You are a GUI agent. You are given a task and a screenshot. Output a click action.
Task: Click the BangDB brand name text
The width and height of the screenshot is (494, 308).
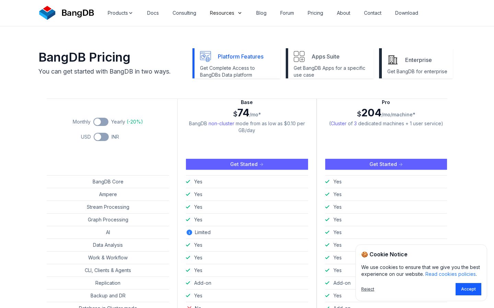pos(78,13)
